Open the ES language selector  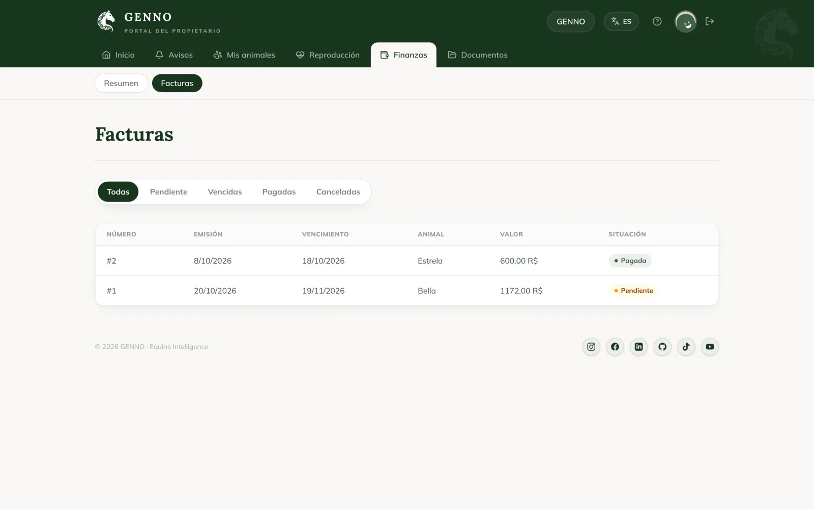(621, 21)
